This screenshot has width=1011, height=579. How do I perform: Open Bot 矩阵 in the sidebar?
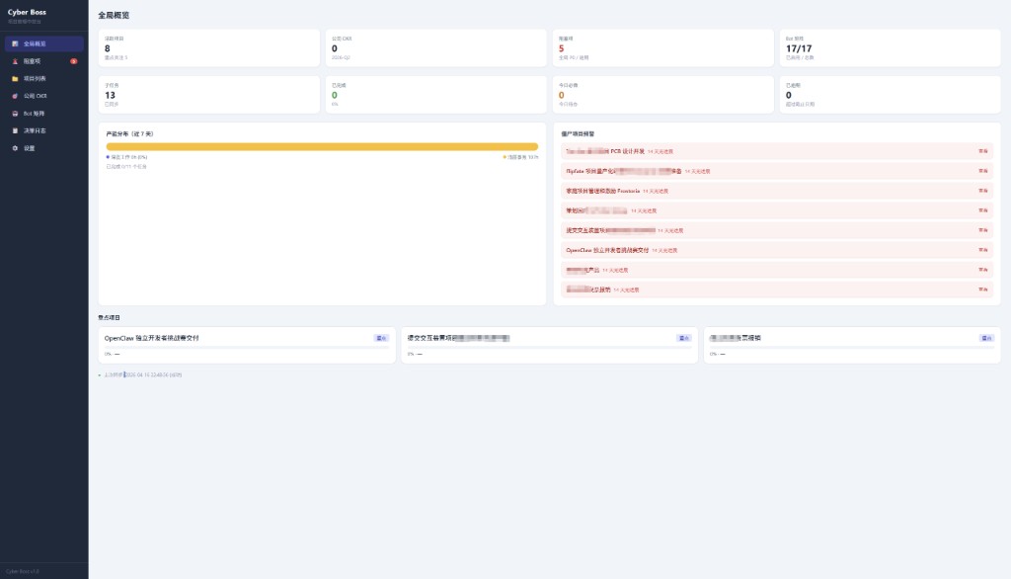(x=43, y=114)
